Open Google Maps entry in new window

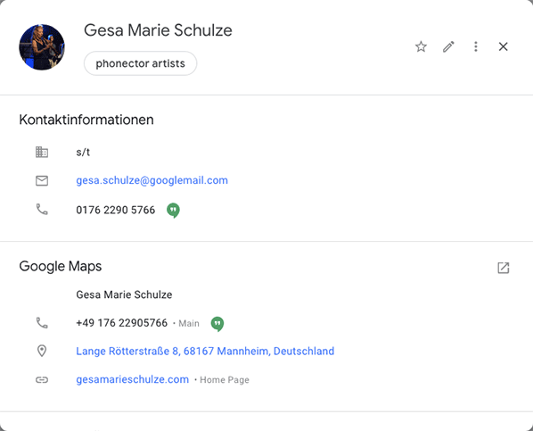(503, 268)
